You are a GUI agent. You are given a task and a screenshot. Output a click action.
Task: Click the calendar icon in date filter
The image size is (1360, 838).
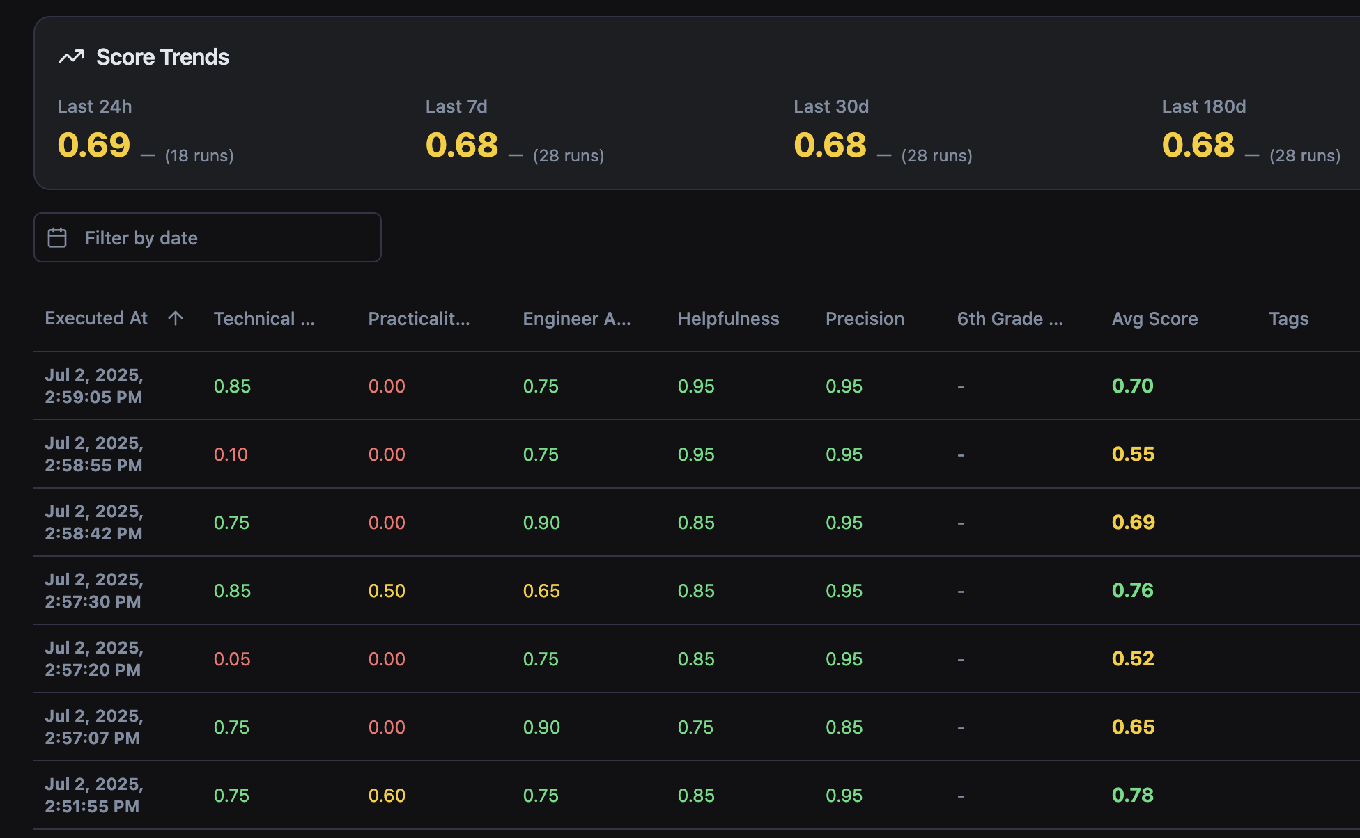point(57,238)
